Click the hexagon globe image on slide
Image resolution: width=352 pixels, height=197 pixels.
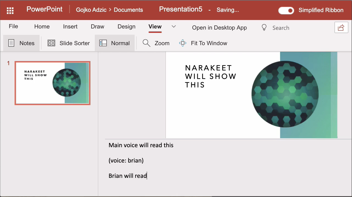[285, 94]
